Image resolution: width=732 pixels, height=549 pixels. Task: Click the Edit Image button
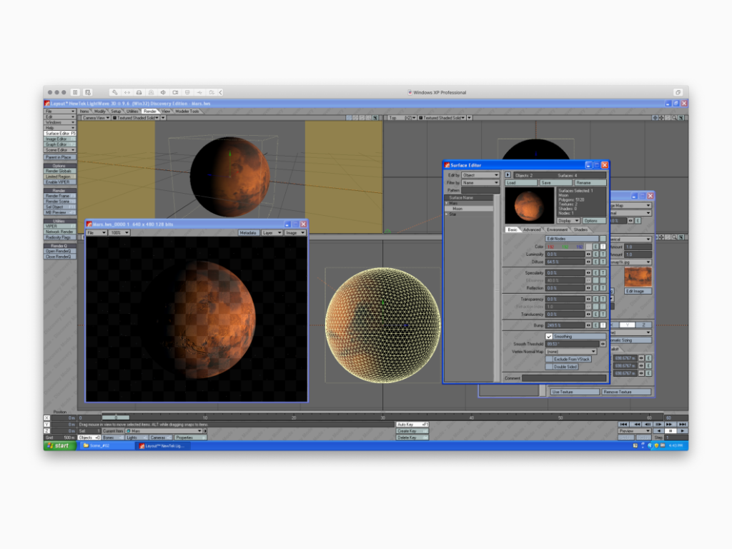(x=638, y=291)
